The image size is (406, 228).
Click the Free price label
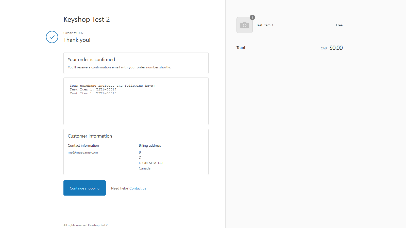[339, 25]
